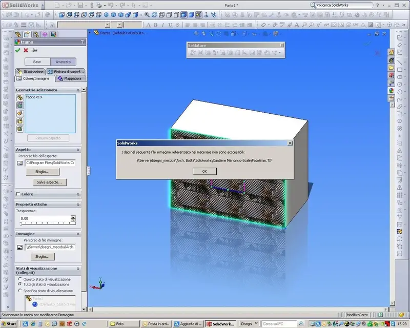Viewport: 410px width, 328px height.
Task: Open the Finitura di superficie tab
Action: coord(66,71)
